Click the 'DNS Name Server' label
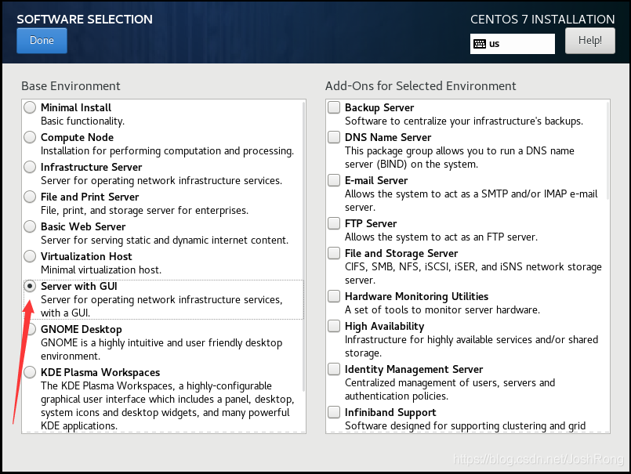 click(x=388, y=137)
